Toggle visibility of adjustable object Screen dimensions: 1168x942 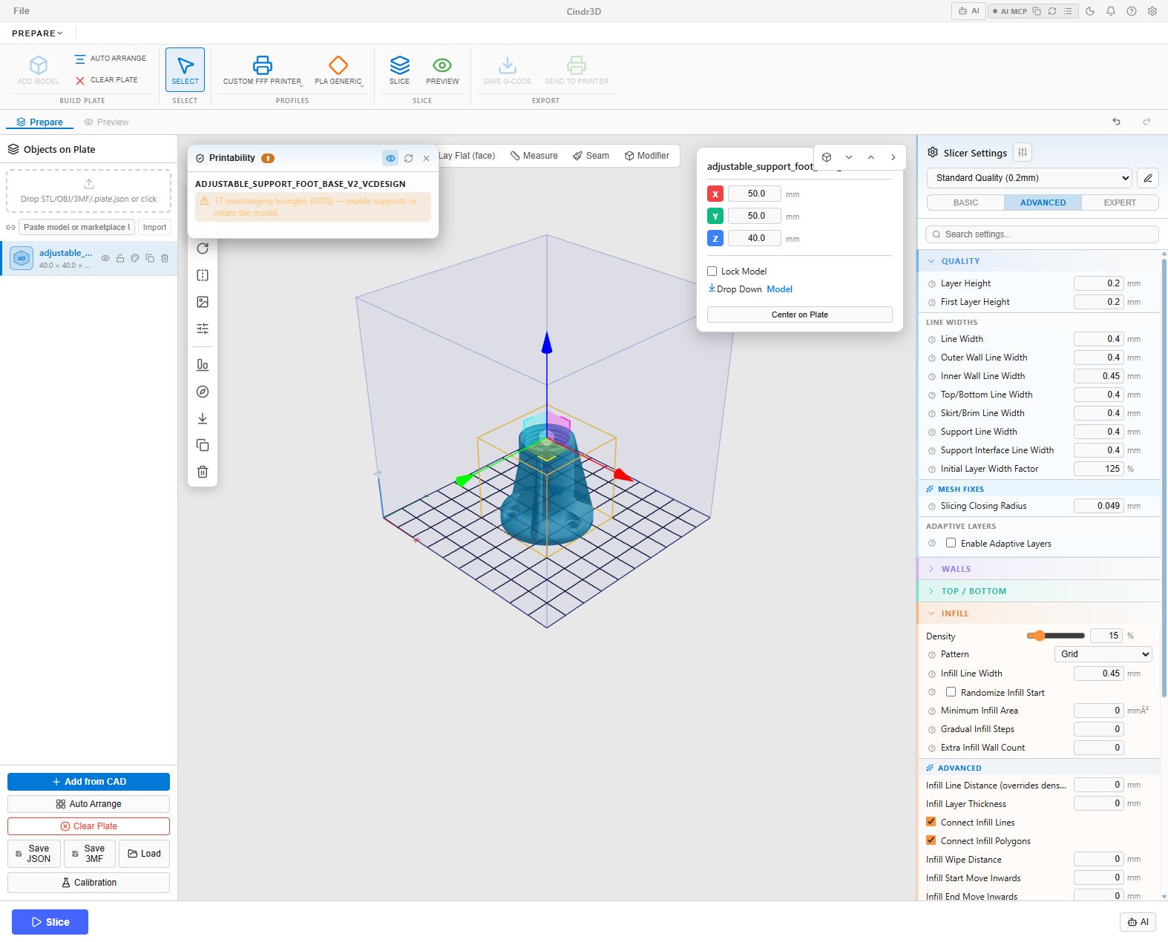pyautogui.click(x=105, y=258)
